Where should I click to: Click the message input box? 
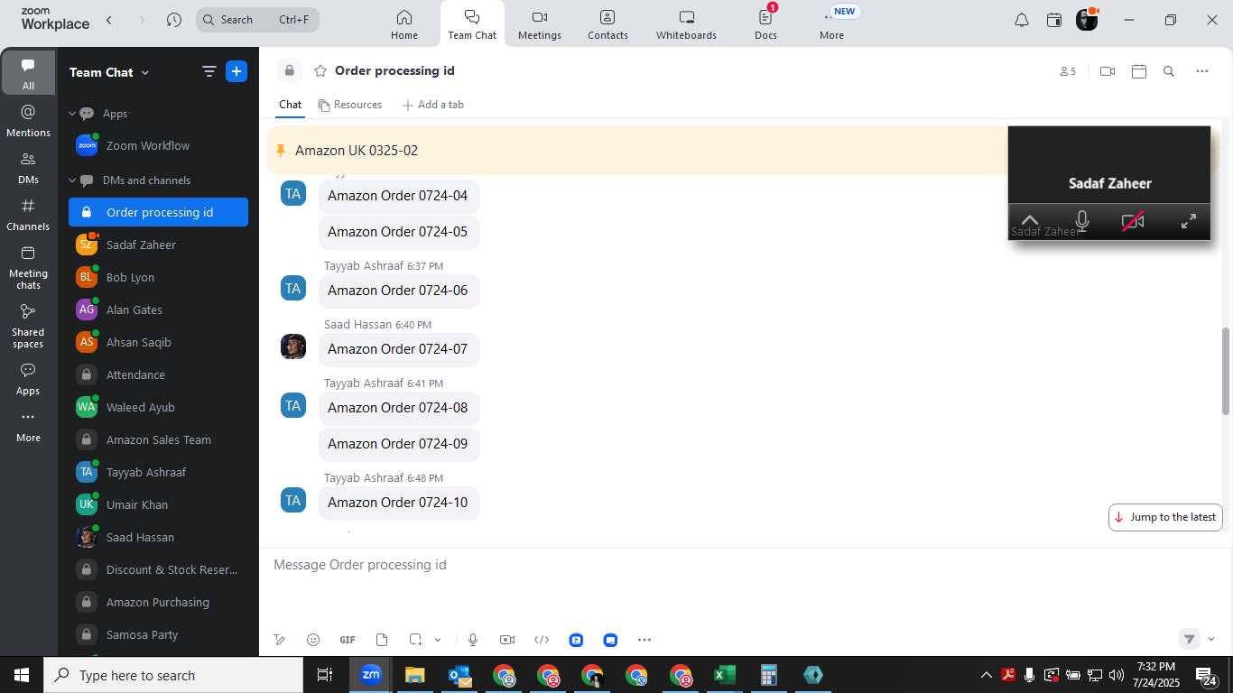point(746,565)
